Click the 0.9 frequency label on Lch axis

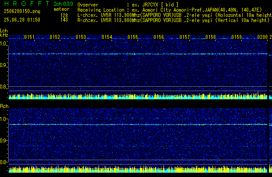pos(3,65)
